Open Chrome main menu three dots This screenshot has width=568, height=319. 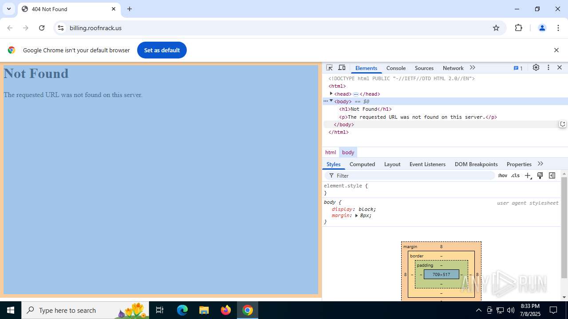558,28
